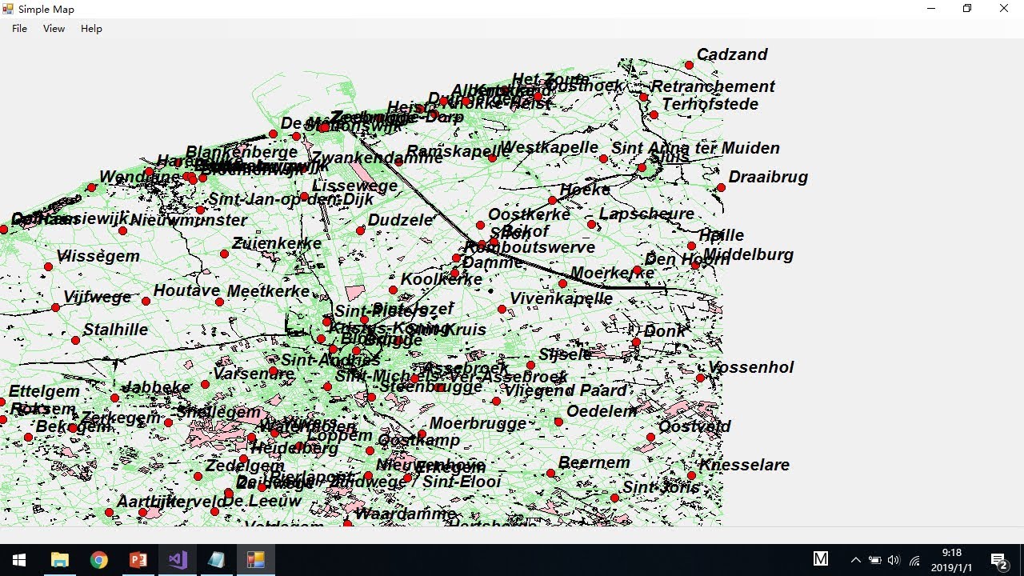Click the Oostveld map label
The height and width of the screenshot is (576, 1024).
(x=694, y=426)
